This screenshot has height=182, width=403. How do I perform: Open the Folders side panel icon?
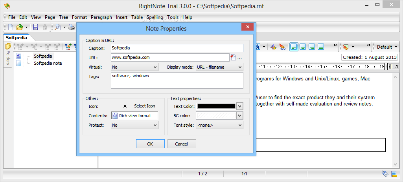(8, 46)
